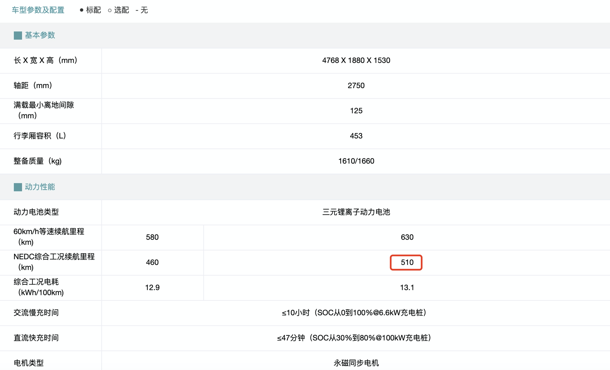Click the 车型参数及配置 heading
The width and height of the screenshot is (610, 370).
coord(38,10)
